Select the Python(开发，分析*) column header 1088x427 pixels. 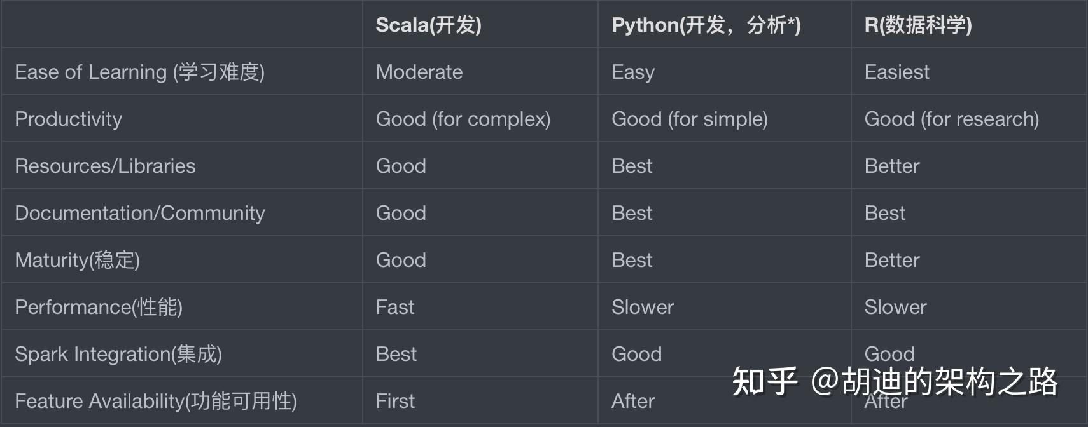[x=706, y=25]
